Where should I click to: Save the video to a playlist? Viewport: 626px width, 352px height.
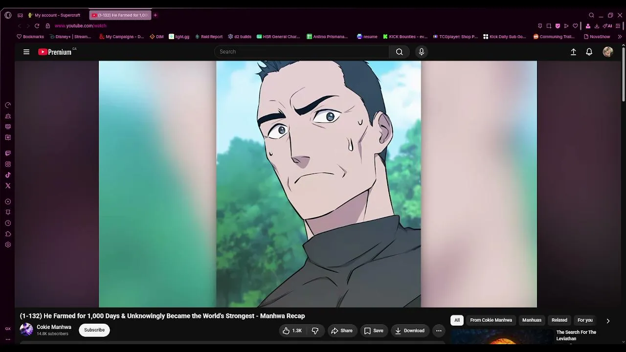pos(374,330)
